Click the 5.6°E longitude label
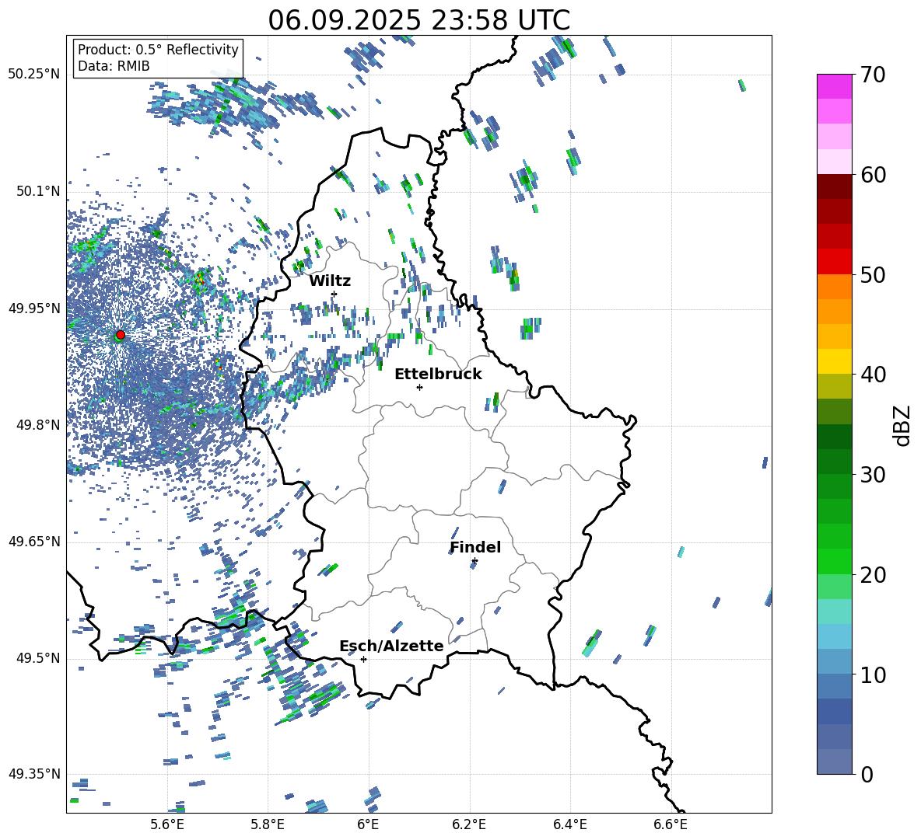This screenshot has height=840, width=921. tap(167, 824)
